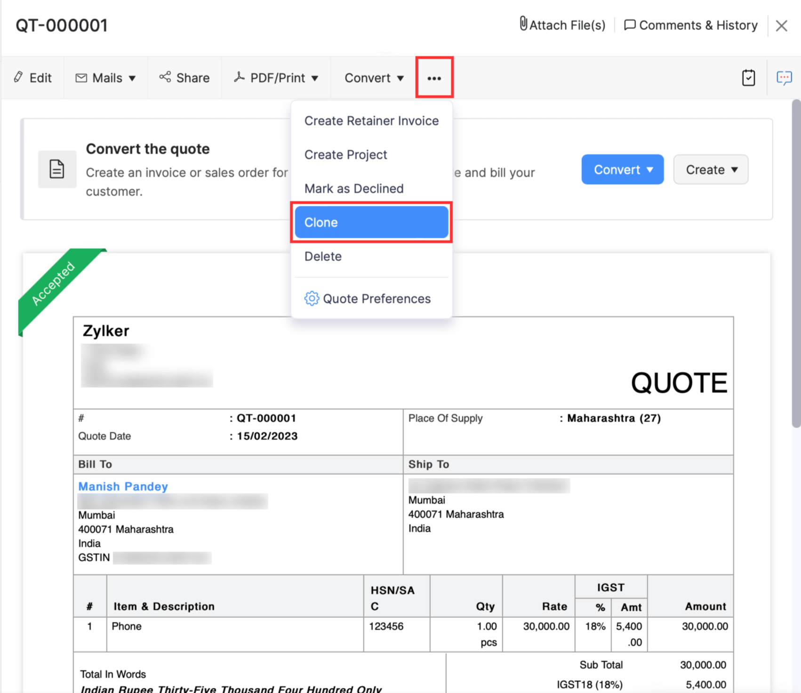
Task: Expand the PDF/Print dropdown
Action: (x=276, y=78)
